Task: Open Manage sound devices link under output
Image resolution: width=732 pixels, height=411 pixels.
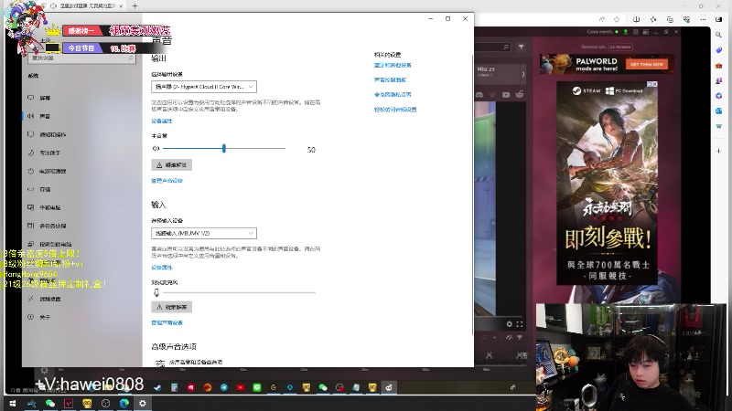Action: pyautogui.click(x=167, y=181)
